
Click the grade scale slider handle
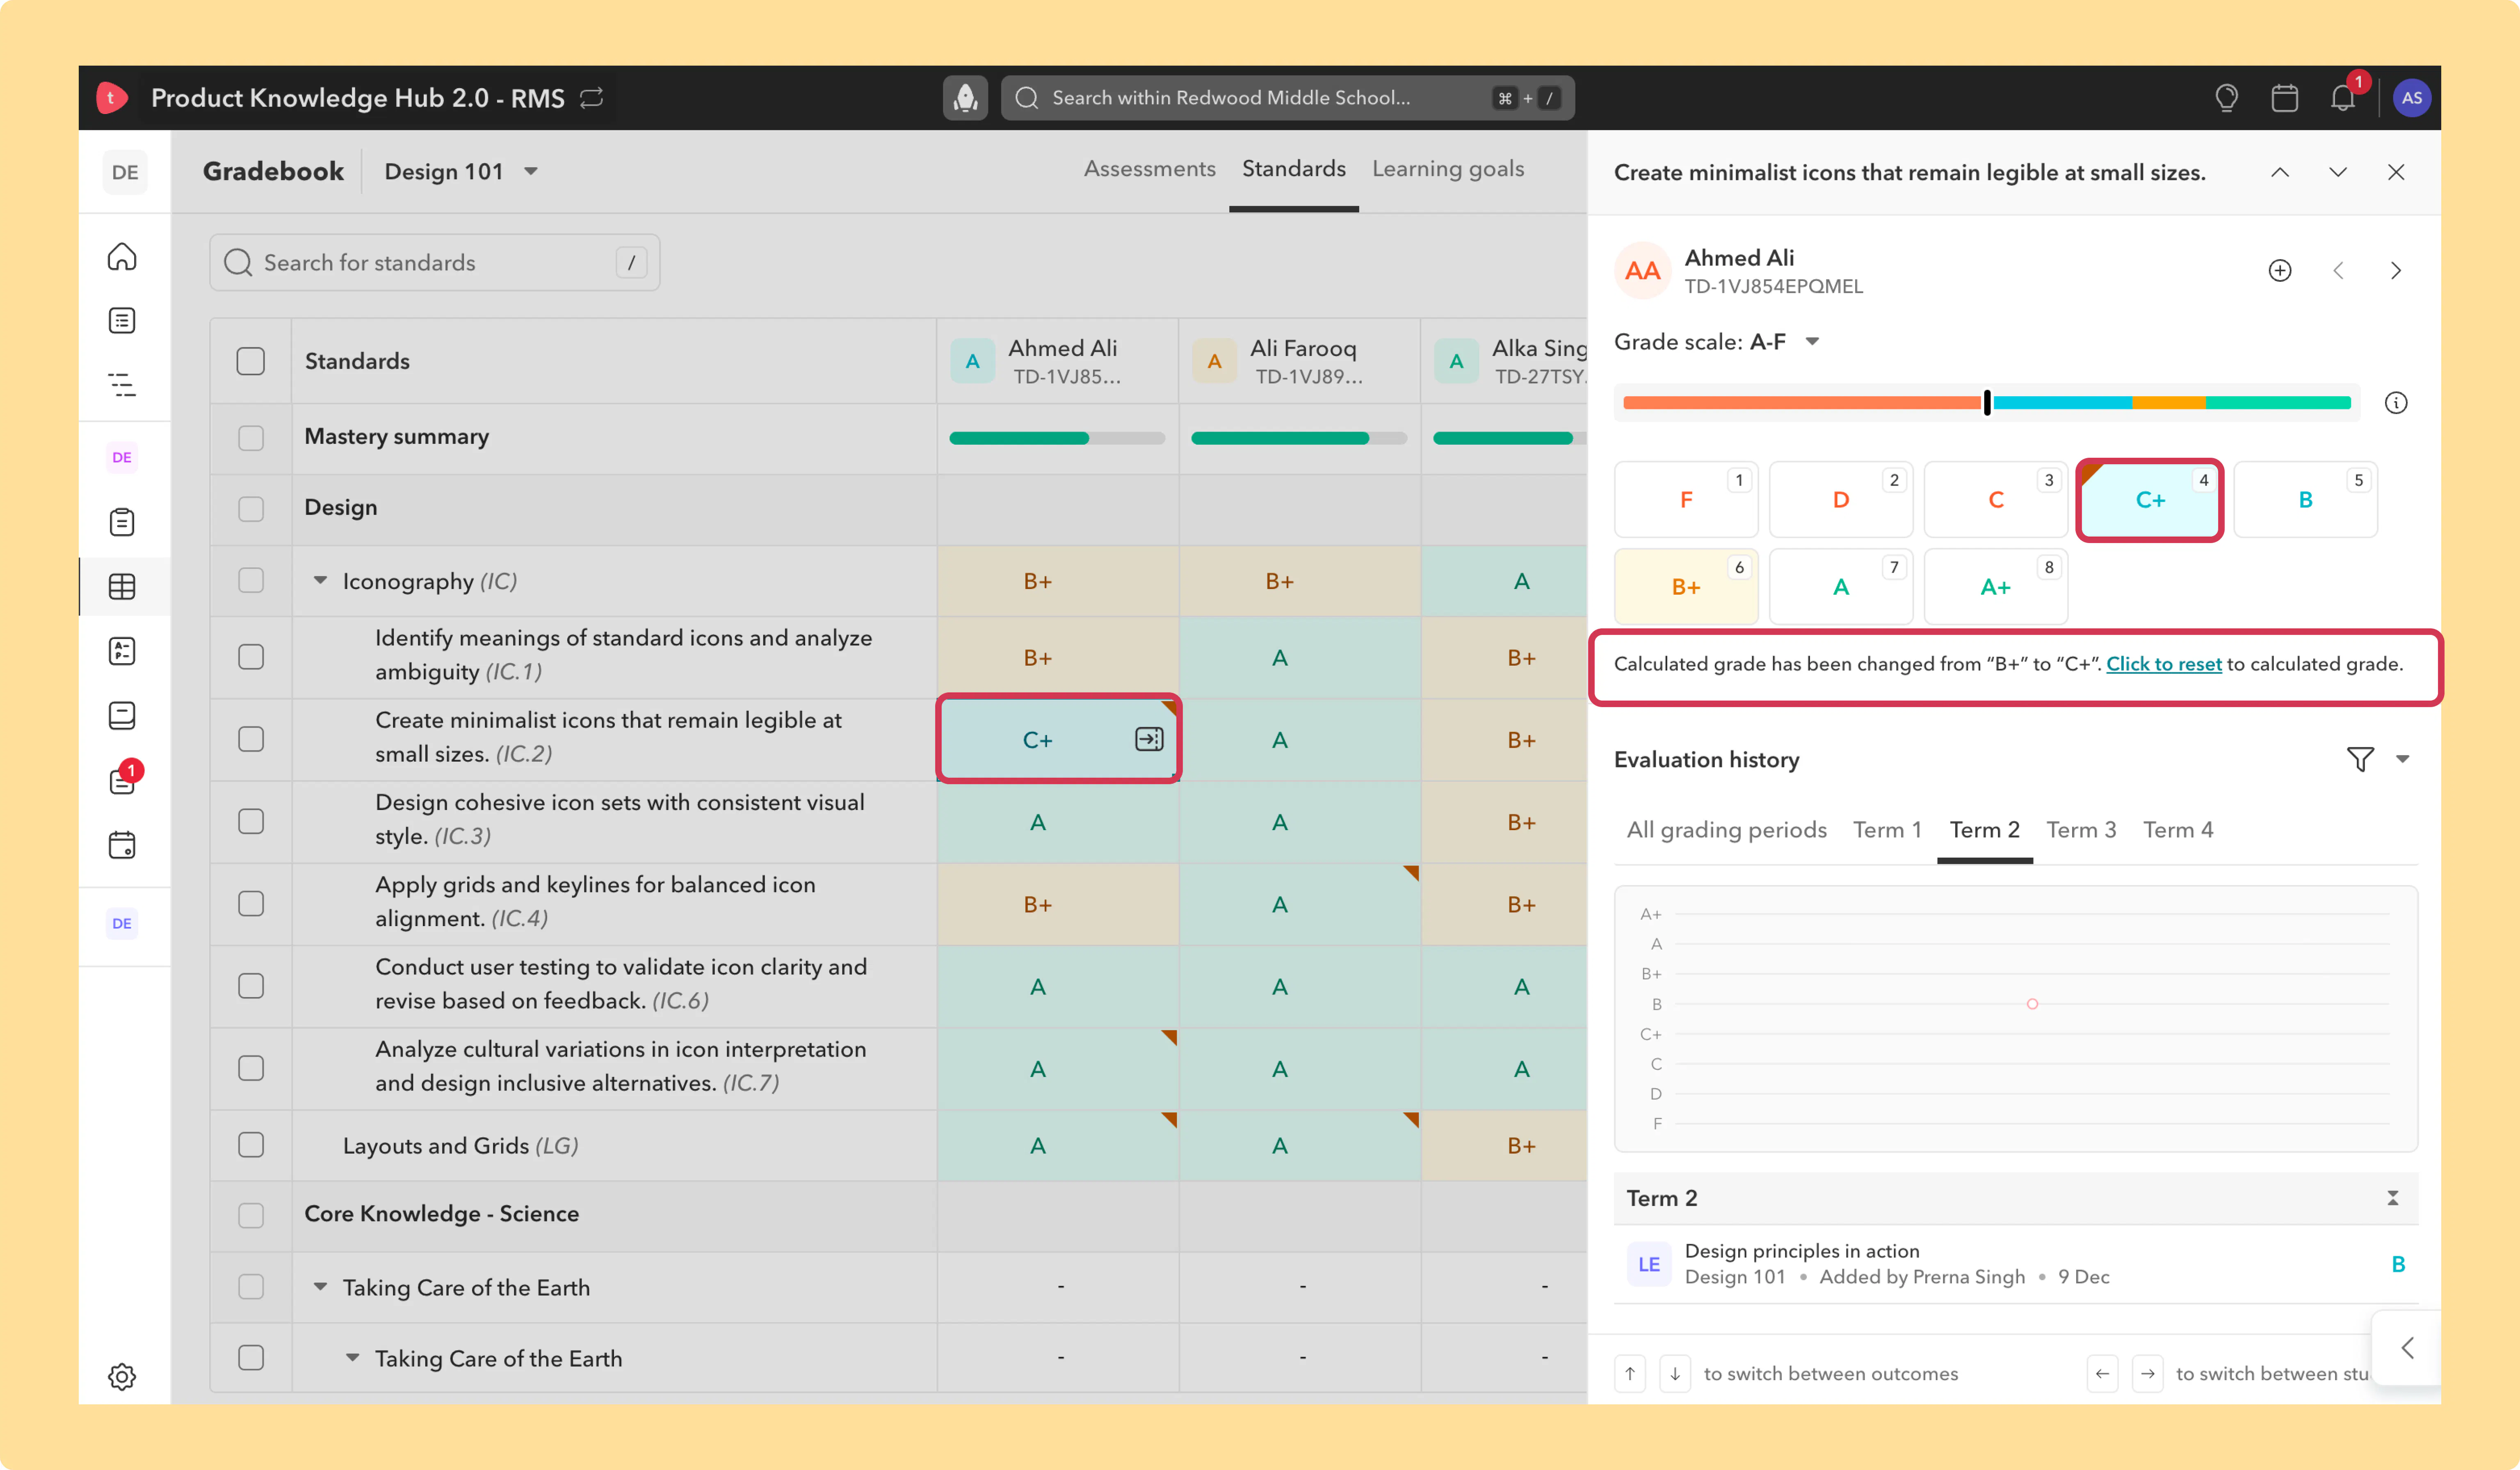(x=1987, y=403)
